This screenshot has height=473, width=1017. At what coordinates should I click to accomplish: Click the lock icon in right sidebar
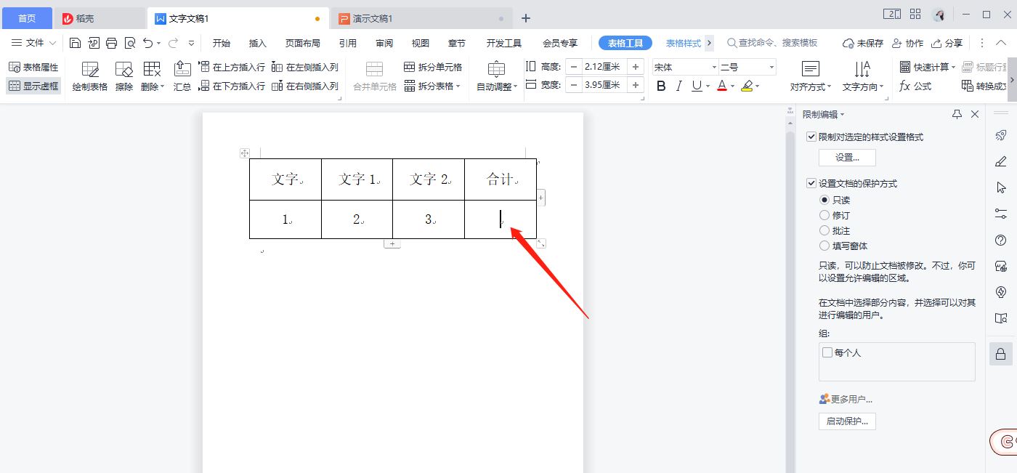click(1001, 354)
